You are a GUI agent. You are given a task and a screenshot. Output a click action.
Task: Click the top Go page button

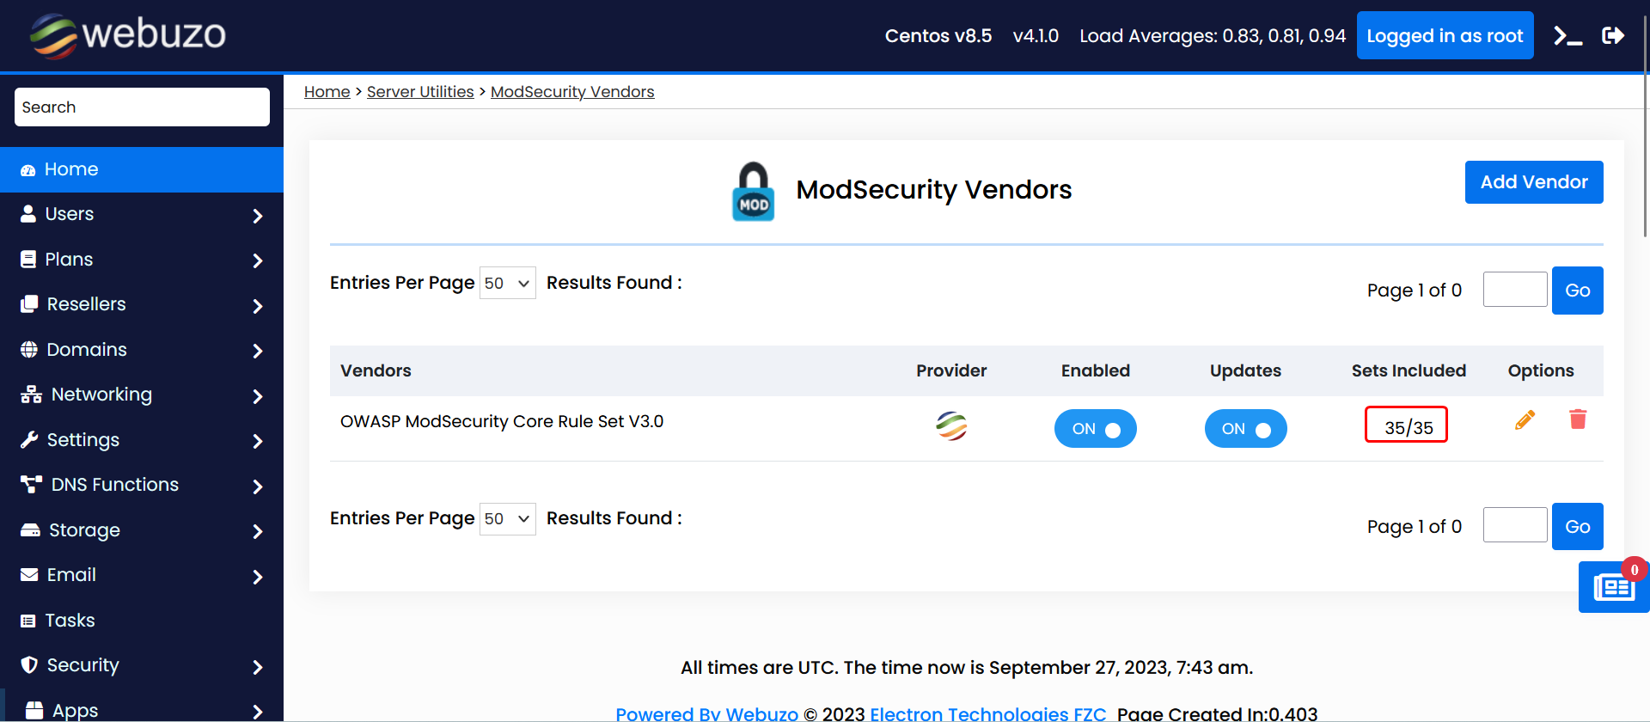(1577, 291)
